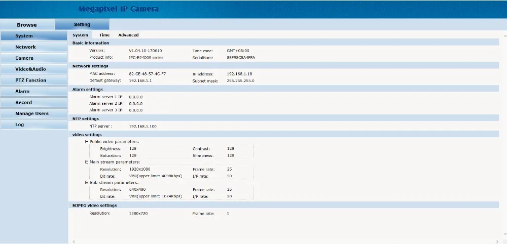Open the Advanced sub-tab
The height and width of the screenshot is (244, 507).
(x=128, y=35)
